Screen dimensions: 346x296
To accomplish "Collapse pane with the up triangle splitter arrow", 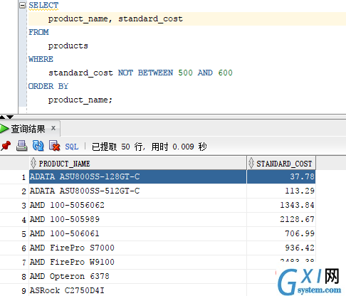I will coord(2,117).
